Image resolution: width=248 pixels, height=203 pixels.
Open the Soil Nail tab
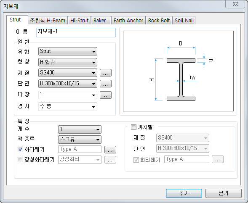[x=184, y=20]
